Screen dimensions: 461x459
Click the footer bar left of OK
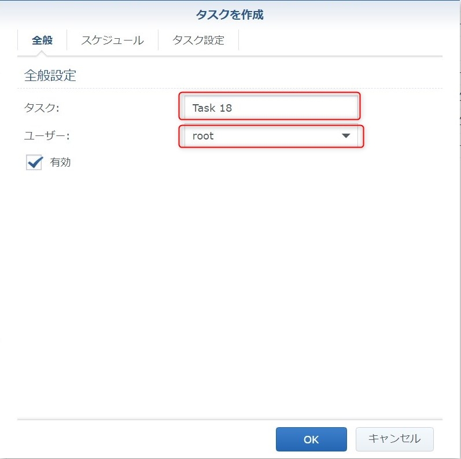click(x=145, y=439)
